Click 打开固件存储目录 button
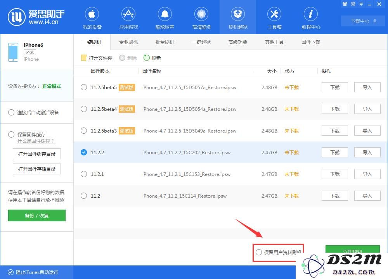388x279 pixels. click(x=37, y=169)
